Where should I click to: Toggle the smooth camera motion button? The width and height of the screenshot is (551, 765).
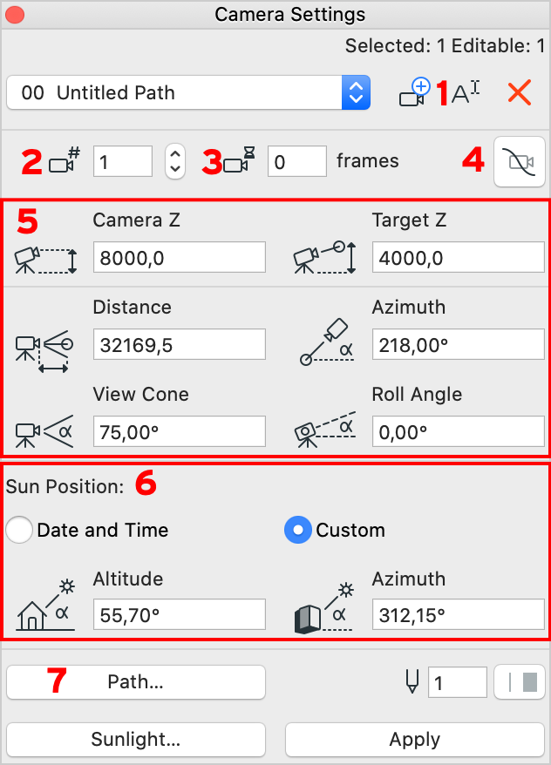coord(520,161)
